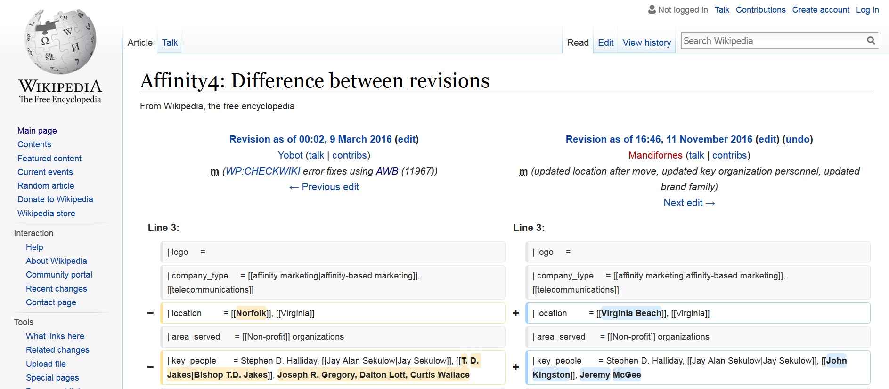Click the search magnifying glass icon
Viewport: 889px width, 389px height.
tap(871, 41)
